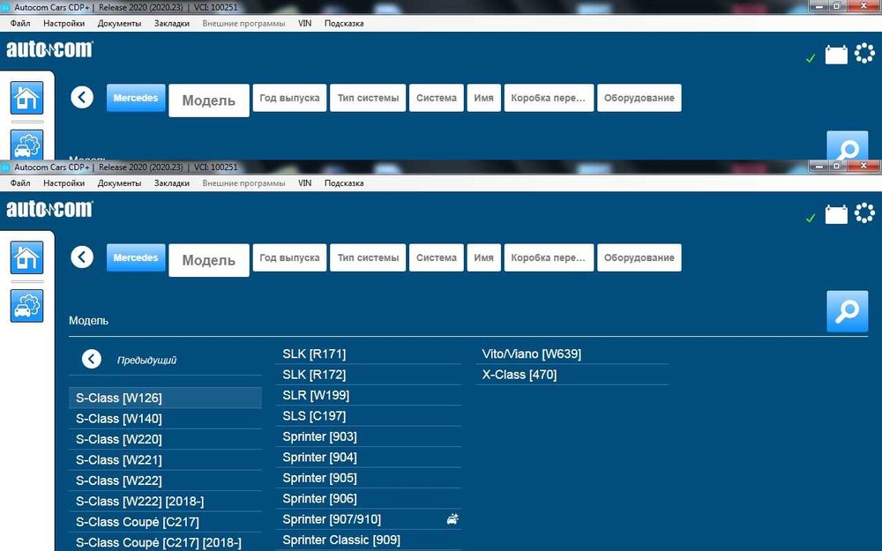This screenshot has height=551, width=882.
Task: Select the Оборудование step in lower window
Action: point(639,257)
